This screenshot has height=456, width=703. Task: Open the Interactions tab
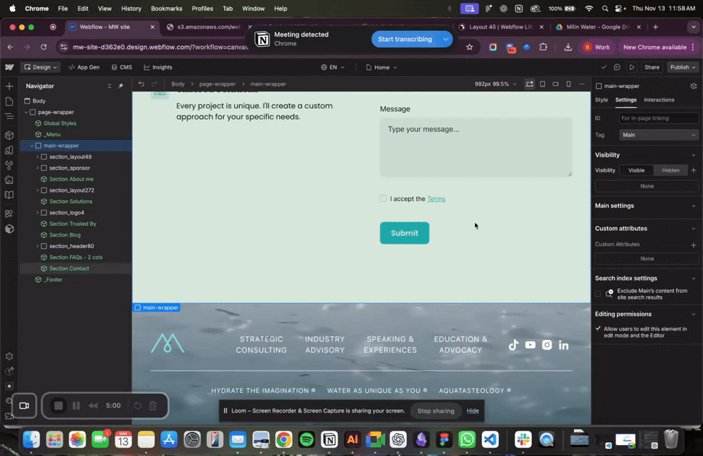[658, 100]
